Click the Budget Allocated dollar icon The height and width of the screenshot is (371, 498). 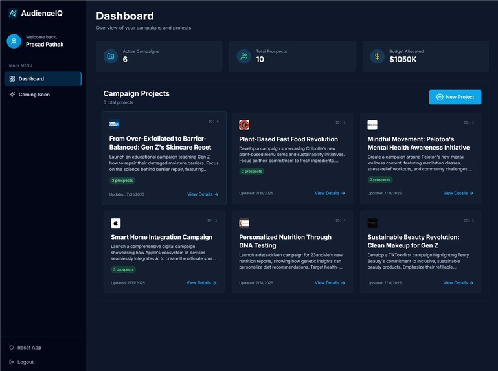pyautogui.click(x=378, y=56)
